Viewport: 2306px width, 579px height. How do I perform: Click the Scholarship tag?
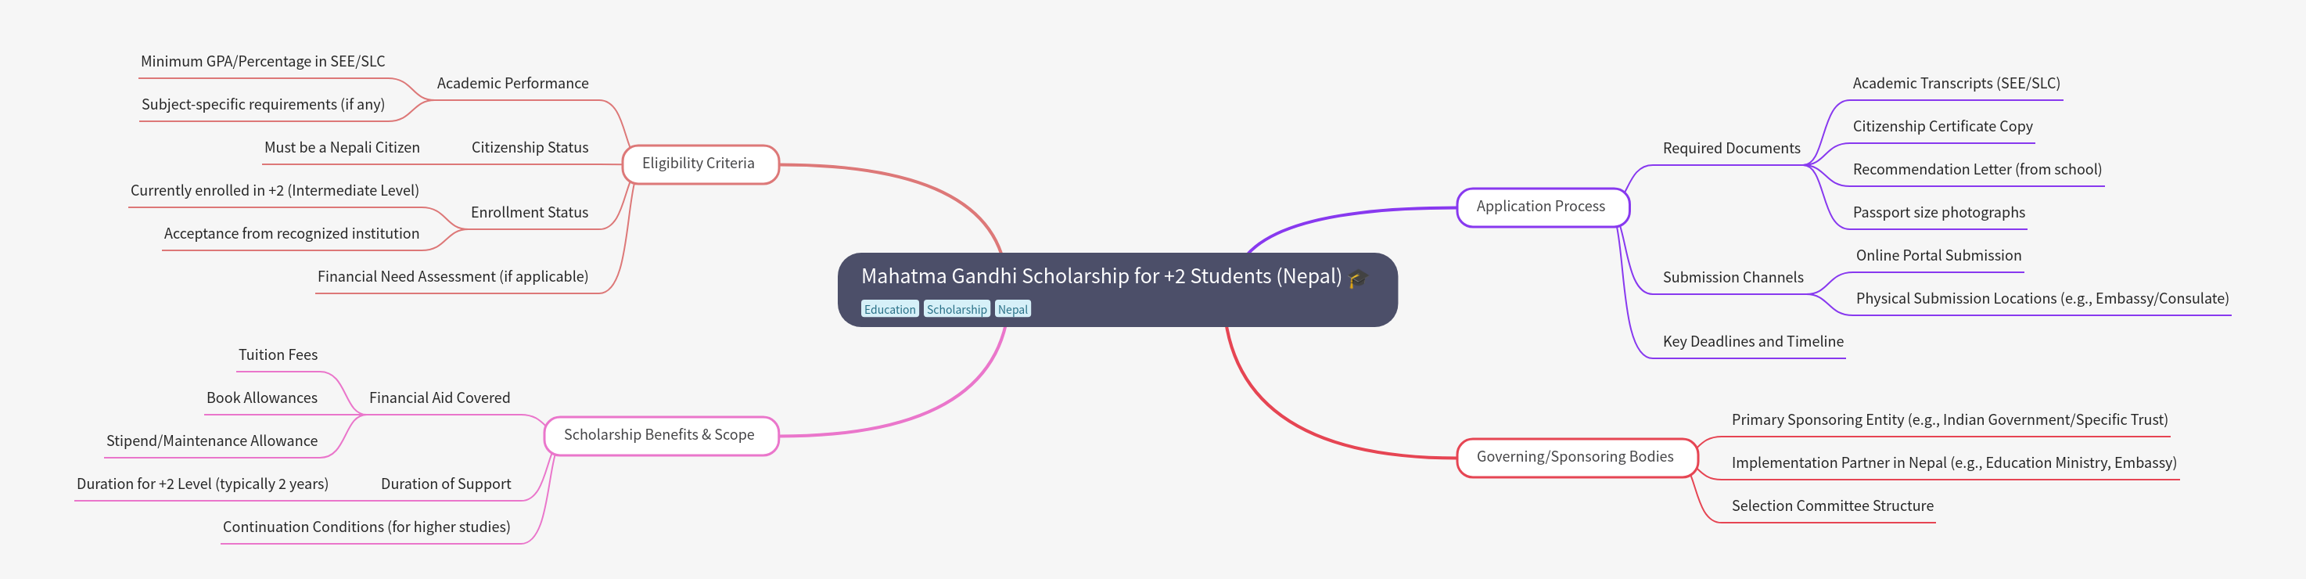(x=956, y=310)
